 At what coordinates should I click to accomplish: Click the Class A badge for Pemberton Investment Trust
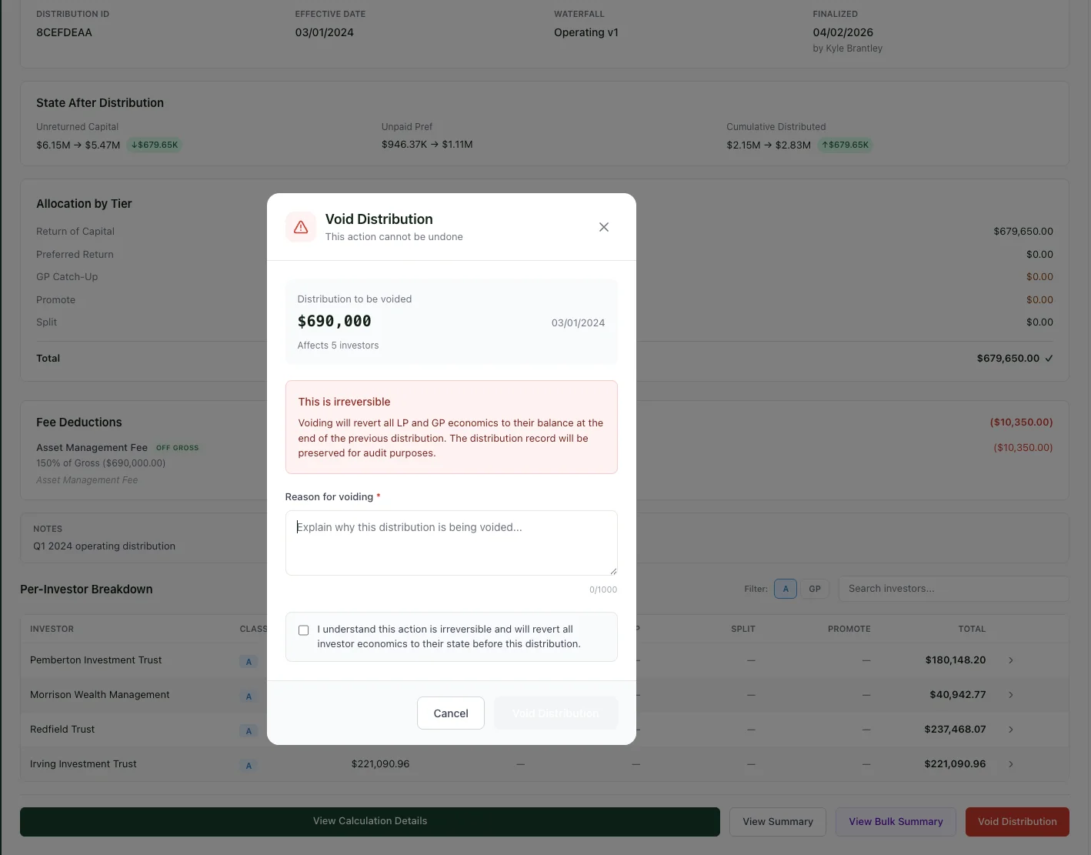click(x=248, y=661)
